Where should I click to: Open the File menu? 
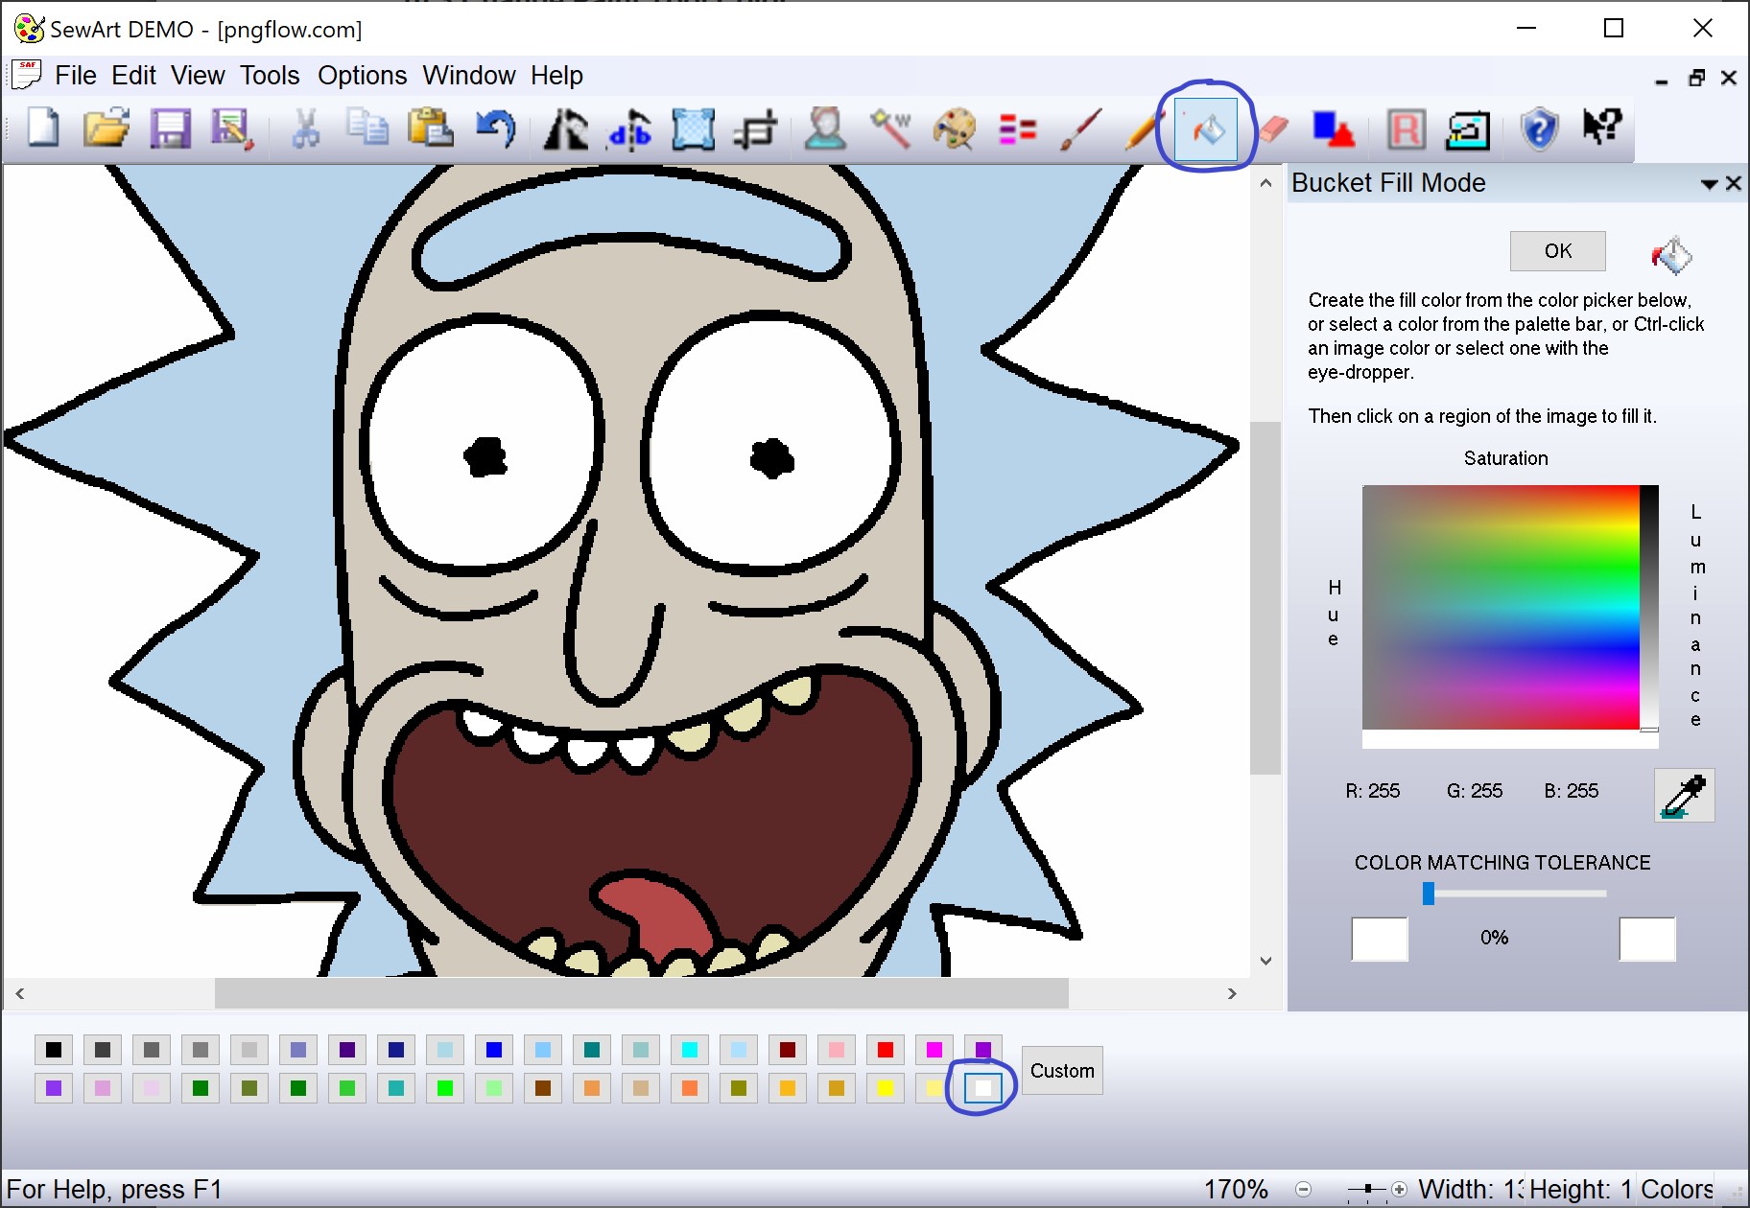(76, 75)
